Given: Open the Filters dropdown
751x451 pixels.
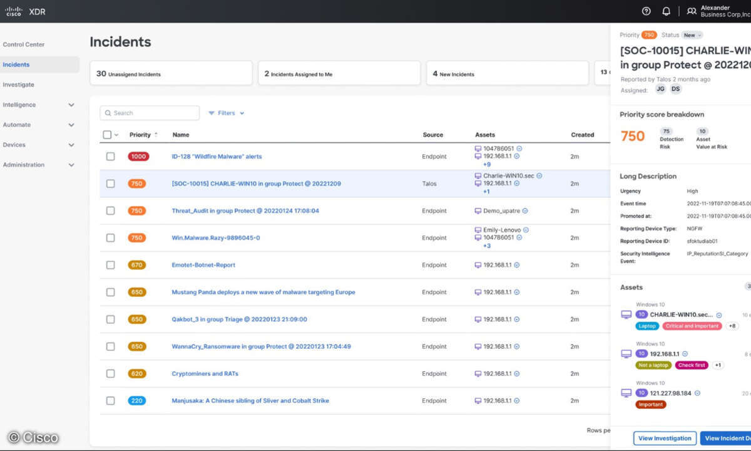Looking at the screenshot, I should (x=227, y=113).
